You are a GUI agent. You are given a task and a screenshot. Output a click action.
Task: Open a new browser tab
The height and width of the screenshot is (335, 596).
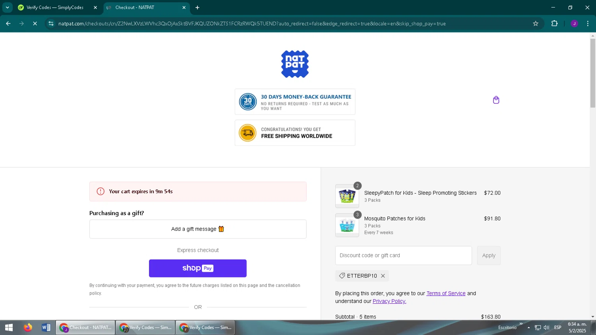(x=197, y=8)
